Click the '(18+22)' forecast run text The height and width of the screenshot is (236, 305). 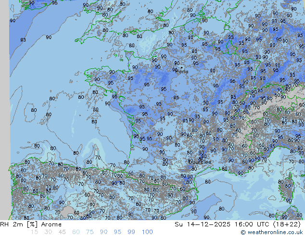pos(287,224)
